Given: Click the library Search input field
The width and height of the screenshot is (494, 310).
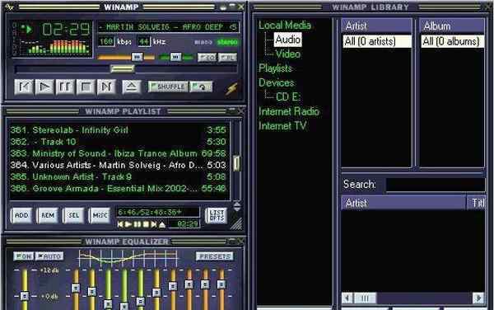Looking at the screenshot, I should pyautogui.click(x=436, y=185).
